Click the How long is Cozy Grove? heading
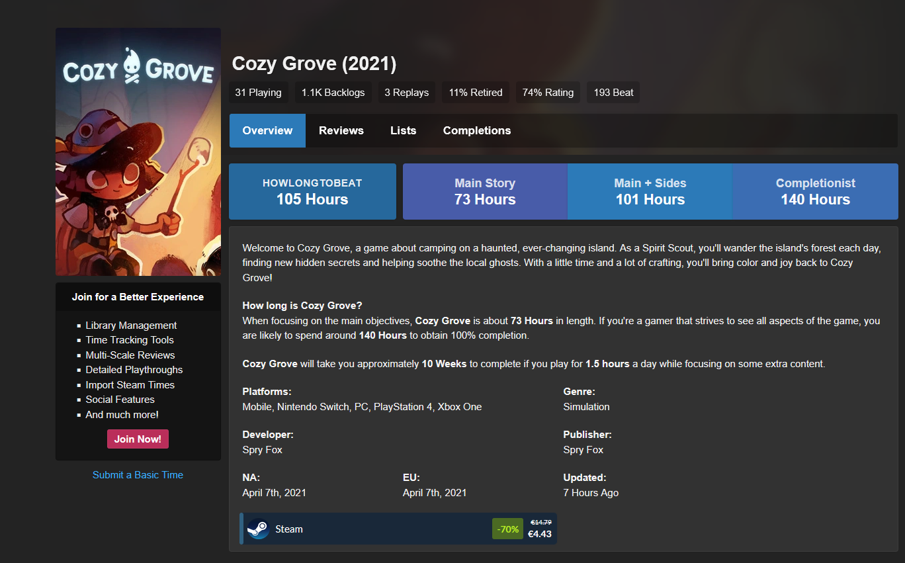Screen dimensions: 905x563 tap(302, 306)
